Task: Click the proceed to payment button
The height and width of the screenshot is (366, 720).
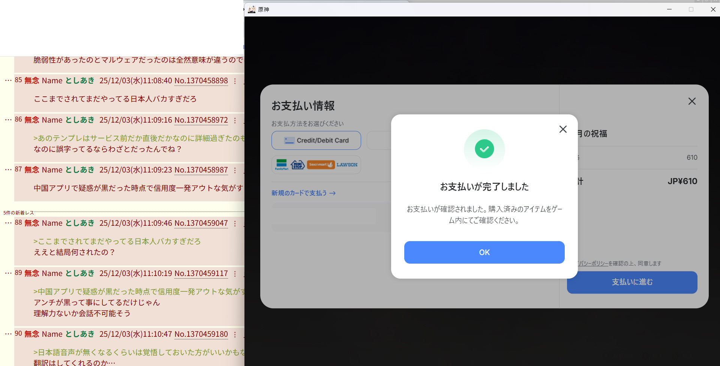Action: click(632, 282)
